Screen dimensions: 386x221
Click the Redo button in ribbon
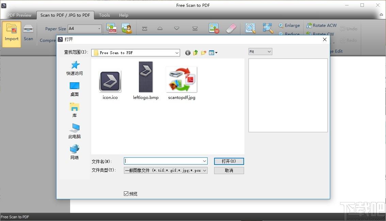coord(348,40)
